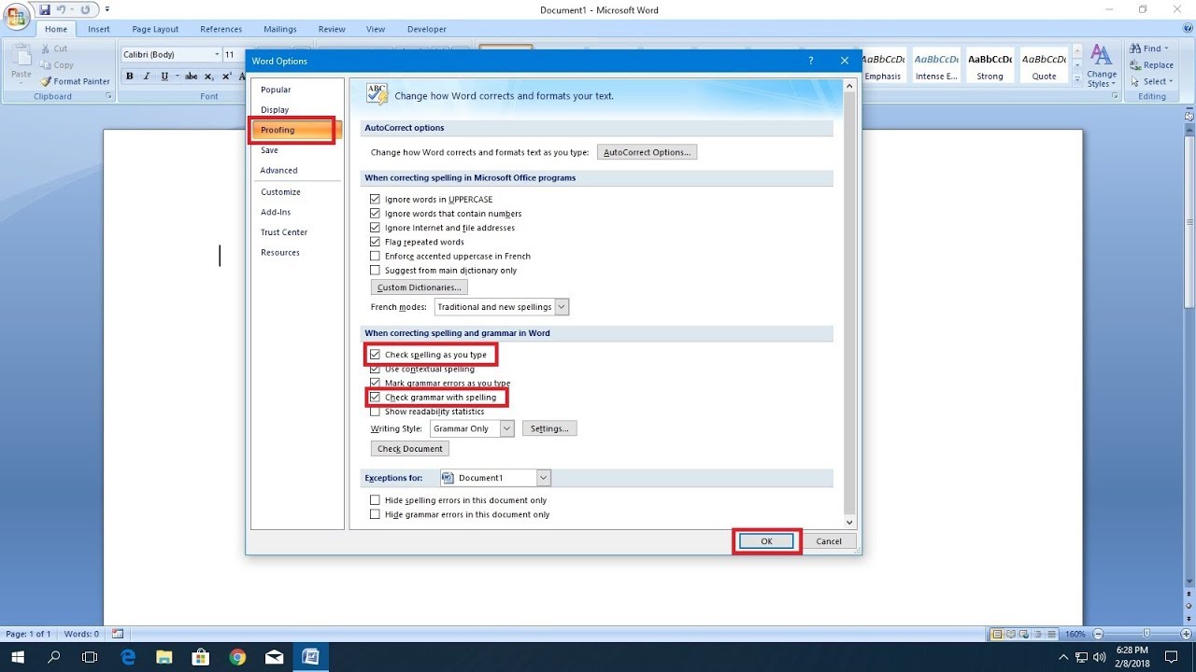The width and height of the screenshot is (1196, 672).
Task: Click the Writing Style Settings button
Action: 548,428
